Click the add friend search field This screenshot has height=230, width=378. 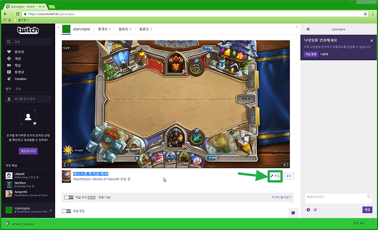[28, 99]
